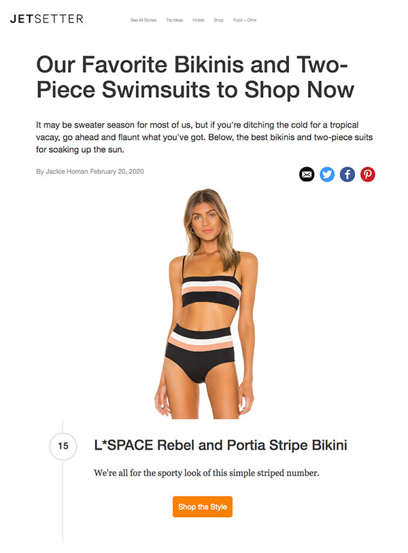Pin the article on Pinterest
This screenshot has width=408, height=553.
pyautogui.click(x=367, y=174)
